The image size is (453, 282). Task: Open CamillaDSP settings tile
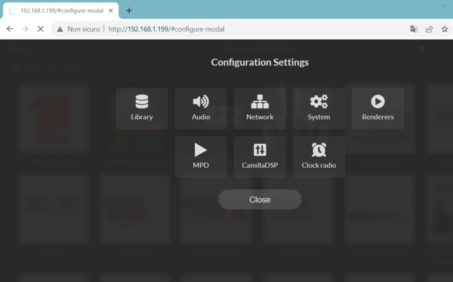(x=260, y=157)
